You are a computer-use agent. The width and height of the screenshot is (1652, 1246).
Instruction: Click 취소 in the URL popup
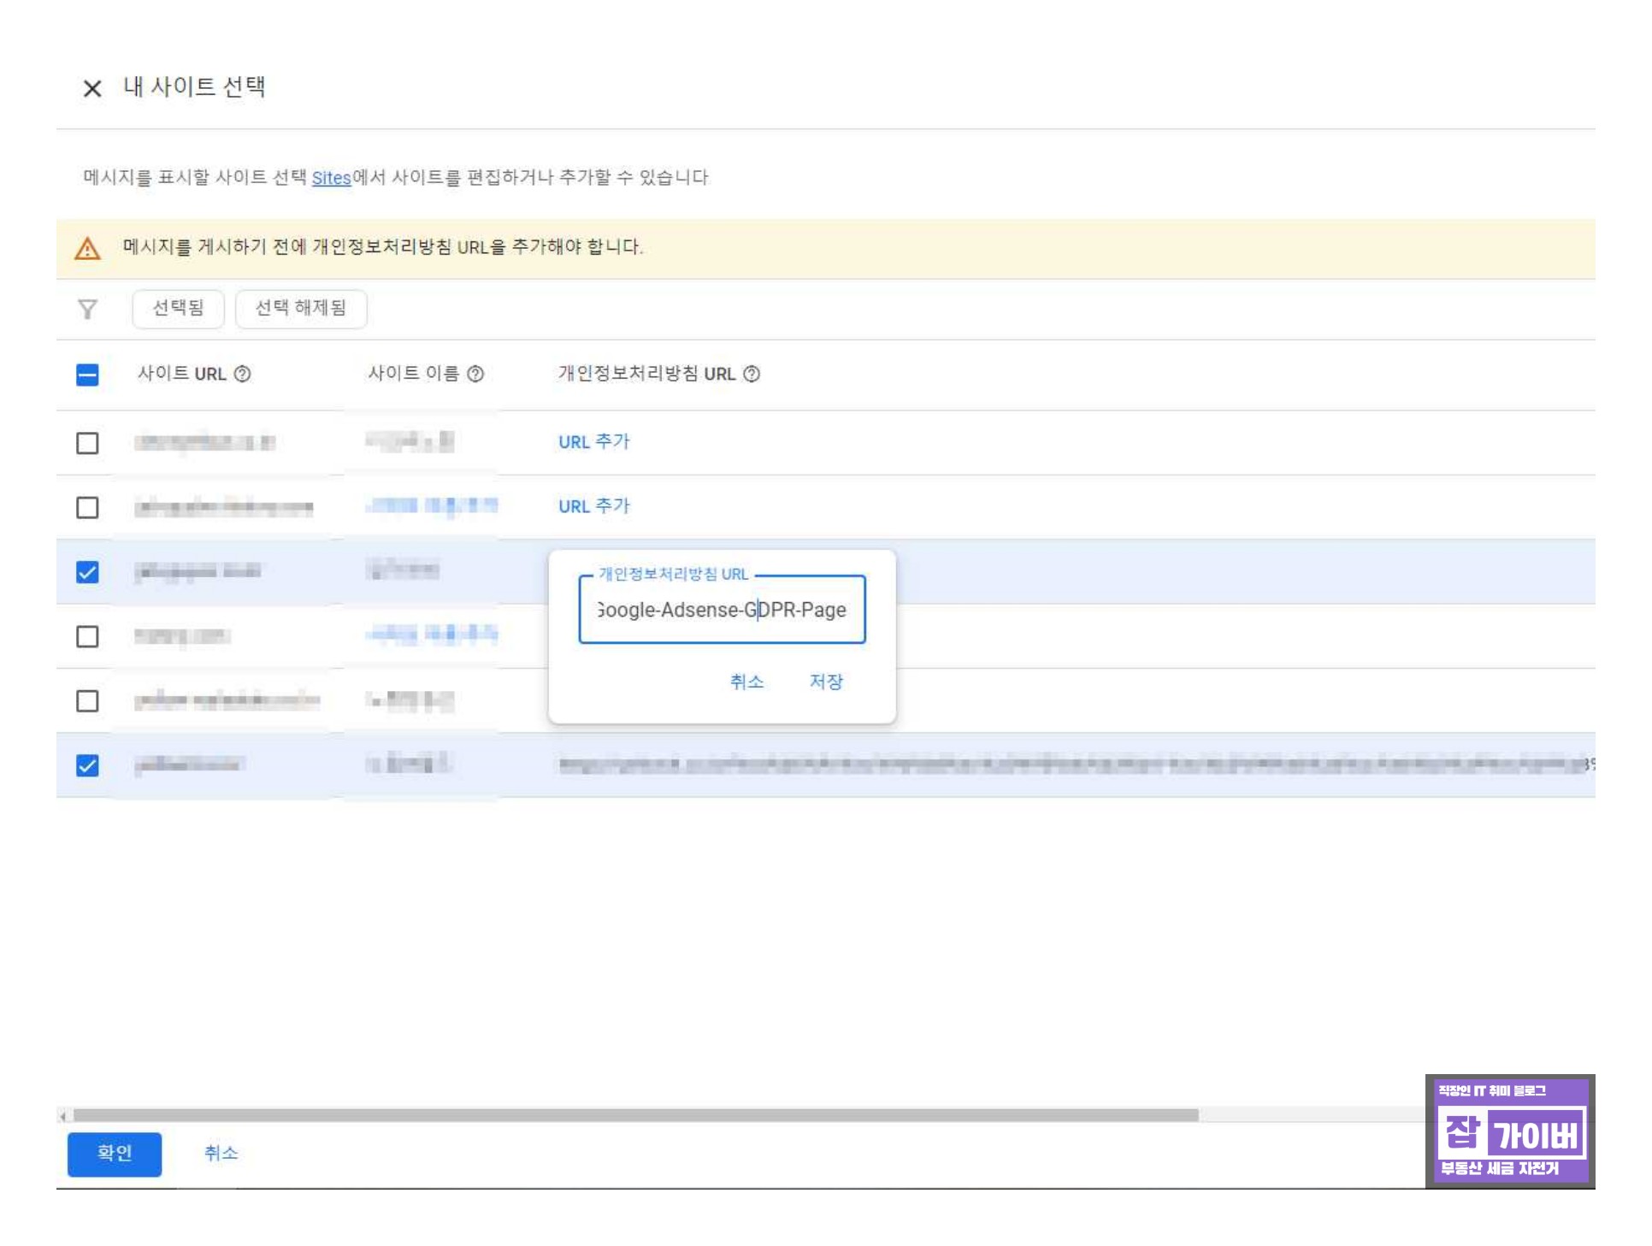[746, 682]
